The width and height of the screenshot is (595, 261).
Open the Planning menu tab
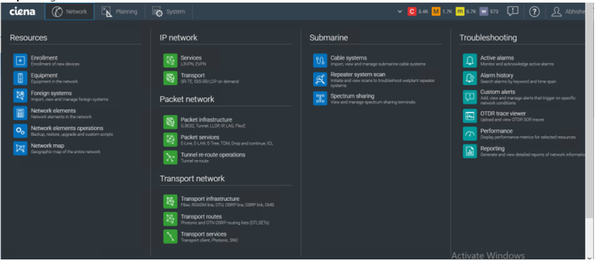(120, 12)
